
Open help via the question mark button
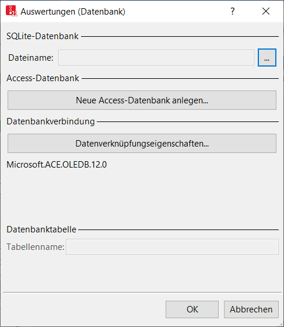coord(233,11)
